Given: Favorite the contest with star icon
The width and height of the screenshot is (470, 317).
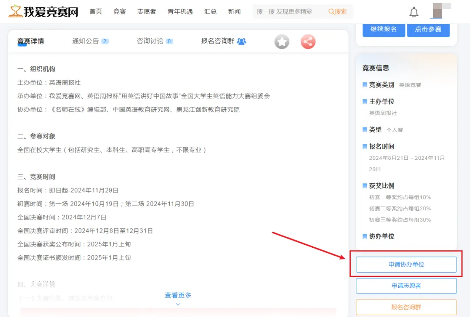Looking at the screenshot, I should (282, 42).
